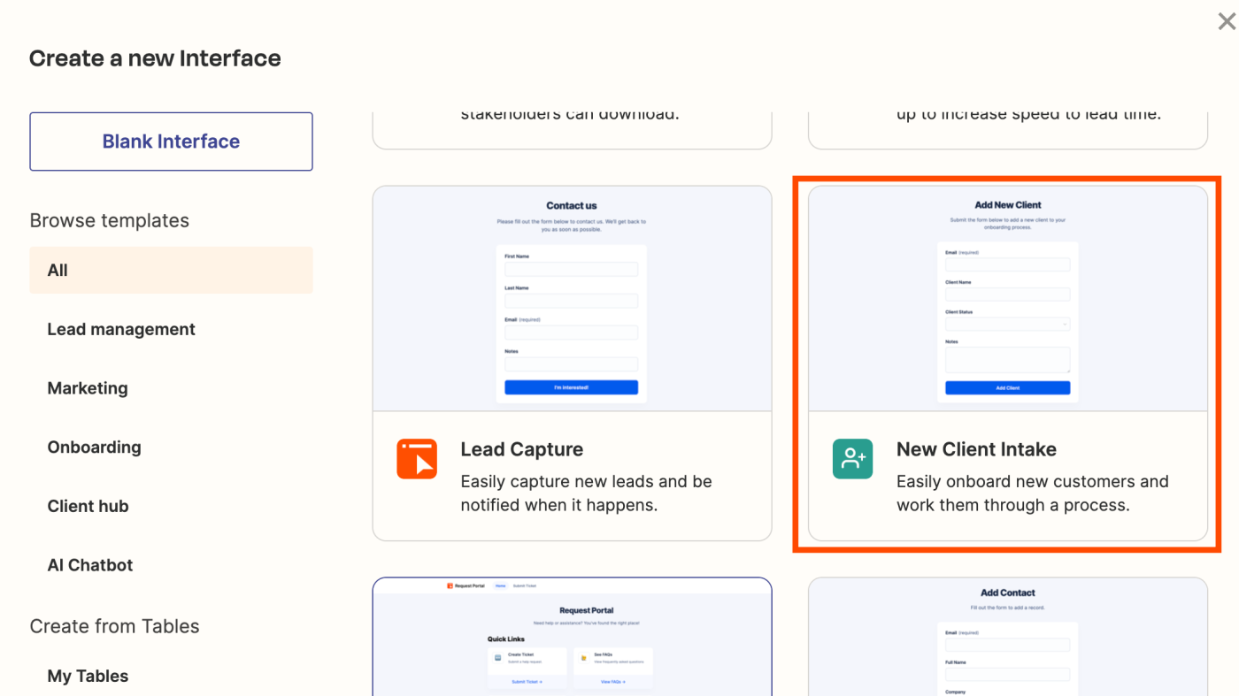1239x696 pixels.
Task: Create a Blank Interface
Action: coord(171,141)
